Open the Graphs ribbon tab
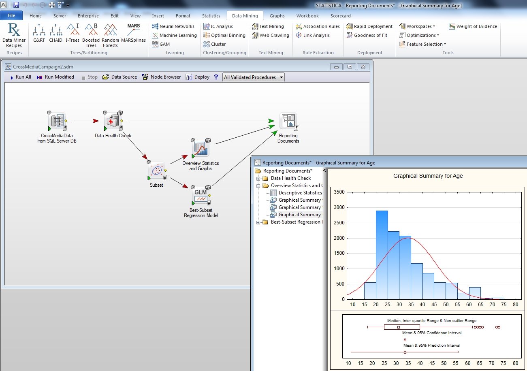 pos(277,16)
